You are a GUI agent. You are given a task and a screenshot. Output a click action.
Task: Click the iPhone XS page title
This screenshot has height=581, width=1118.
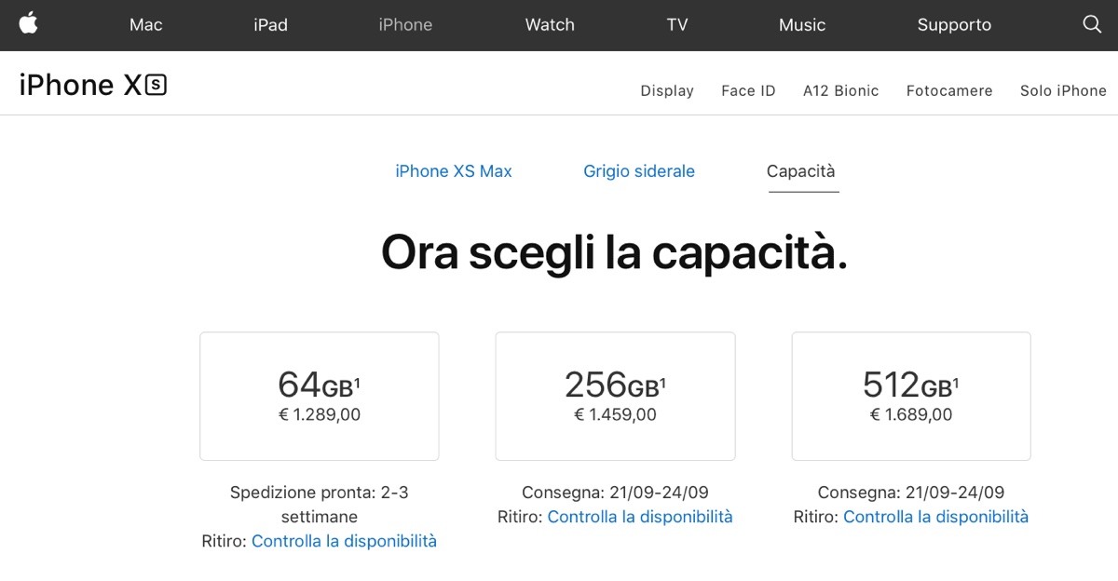[92, 86]
